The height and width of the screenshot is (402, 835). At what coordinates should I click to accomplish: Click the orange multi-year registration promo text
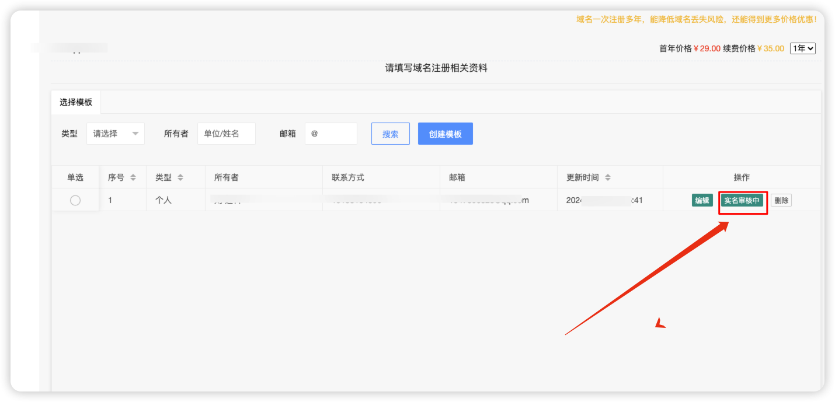[696, 19]
